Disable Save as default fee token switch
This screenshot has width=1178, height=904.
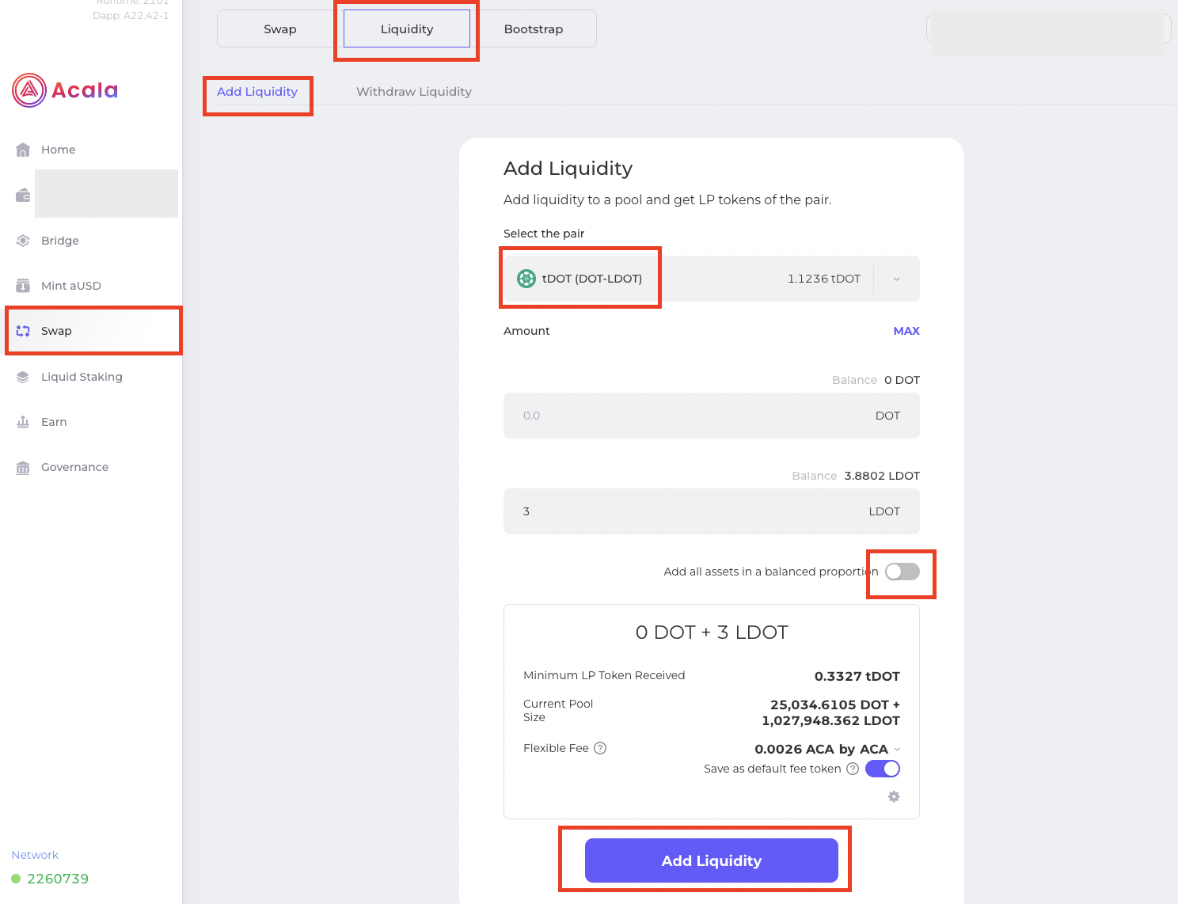click(x=883, y=769)
